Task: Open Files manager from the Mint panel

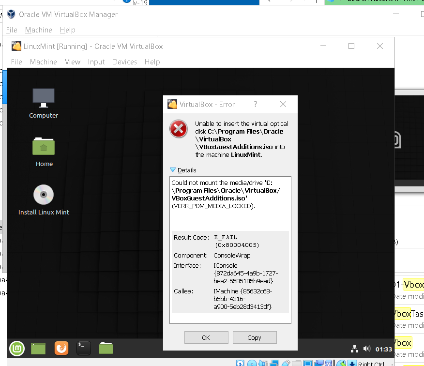Action: tap(106, 348)
